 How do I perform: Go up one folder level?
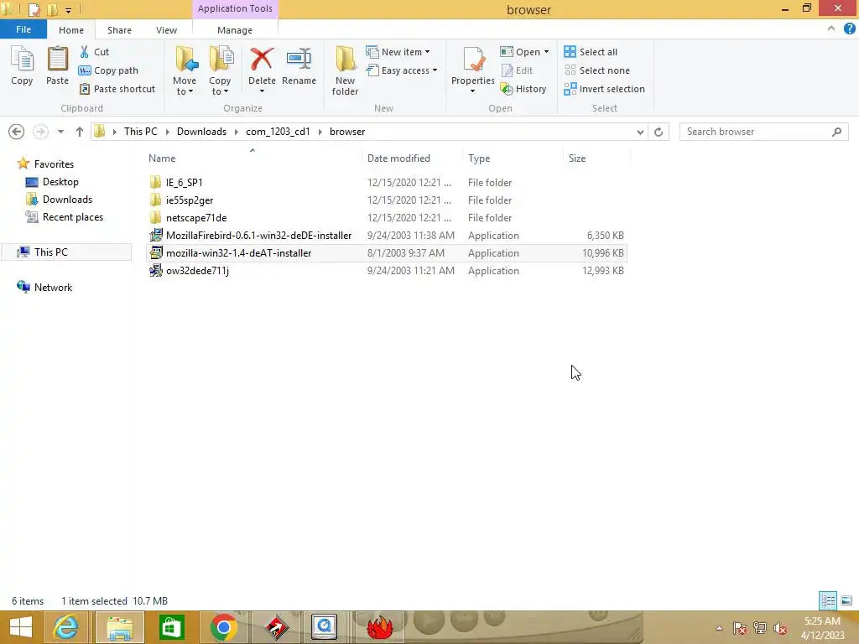80,132
